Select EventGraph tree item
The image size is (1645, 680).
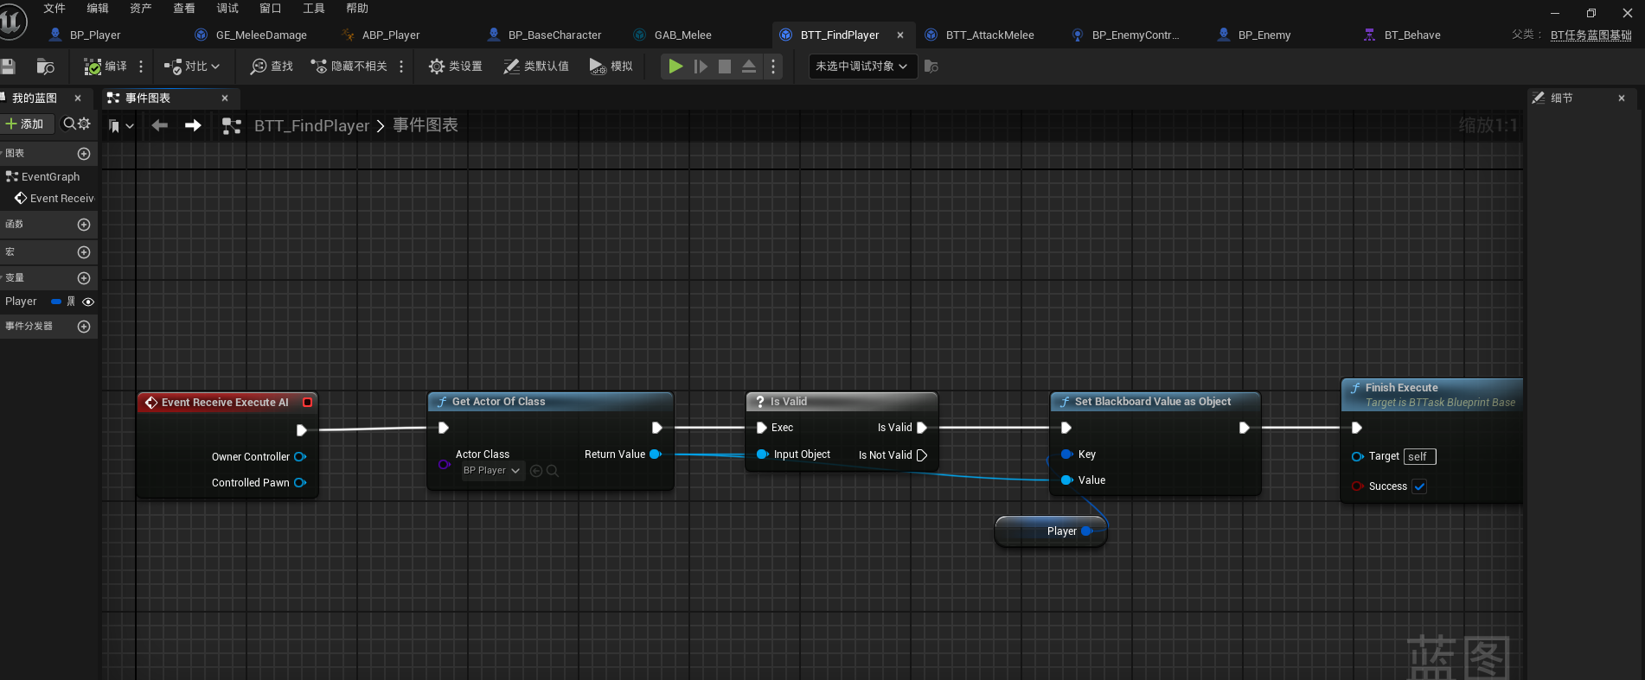(x=48, y=177)
